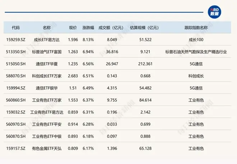Click the name 工业有色ETF中银
Image resolution: width=237 pixels, height=164 pixels.
47,136
